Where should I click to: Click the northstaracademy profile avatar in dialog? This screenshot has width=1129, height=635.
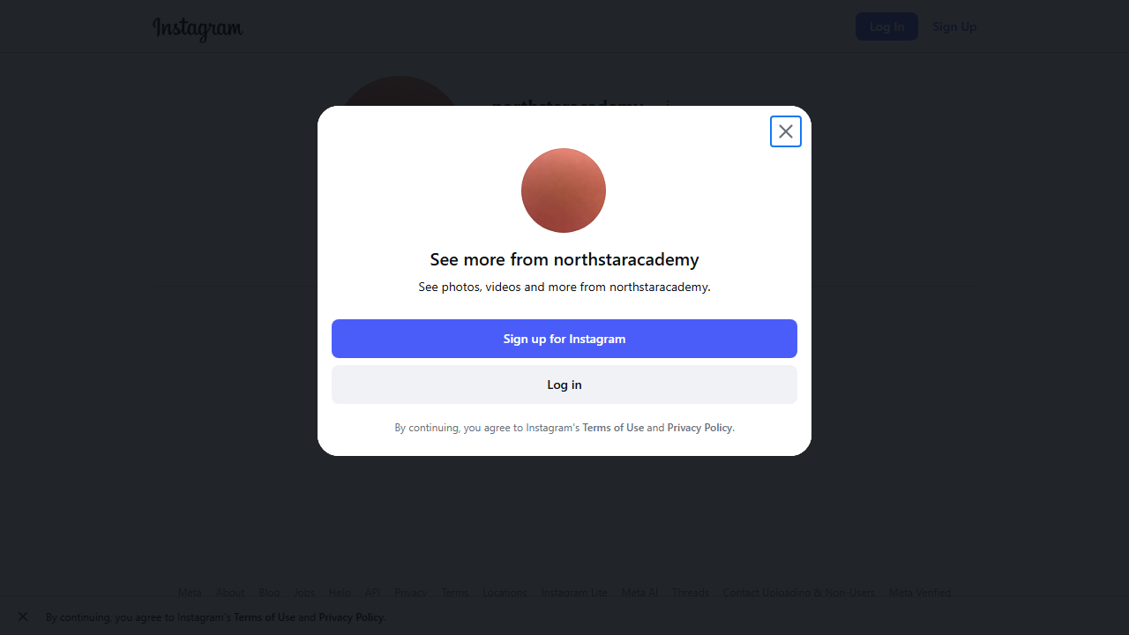[564, 190]
